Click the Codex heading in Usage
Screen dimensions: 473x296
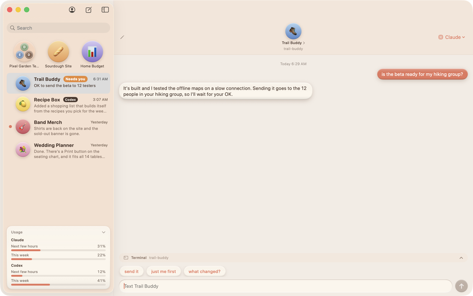click(x=17, y=266)
